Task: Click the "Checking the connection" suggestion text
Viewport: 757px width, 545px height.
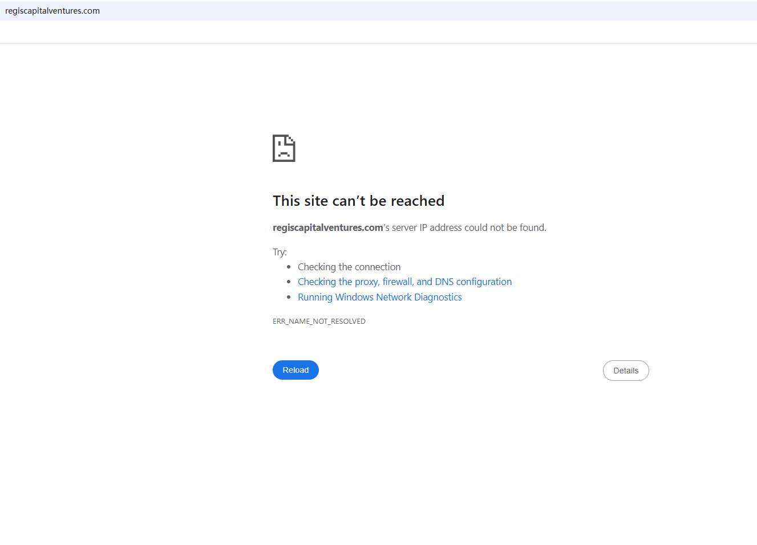Action: pos(349,267)
